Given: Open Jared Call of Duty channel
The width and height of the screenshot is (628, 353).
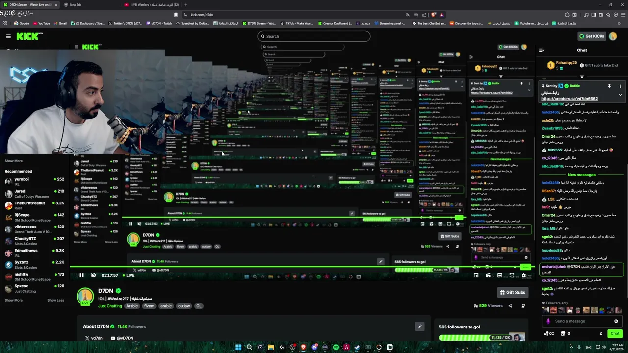Looking at the screenshot, I should point(34,193).
